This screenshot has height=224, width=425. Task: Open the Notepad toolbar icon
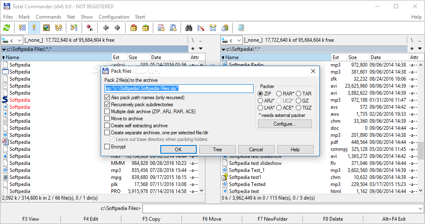tap(241, 28)
